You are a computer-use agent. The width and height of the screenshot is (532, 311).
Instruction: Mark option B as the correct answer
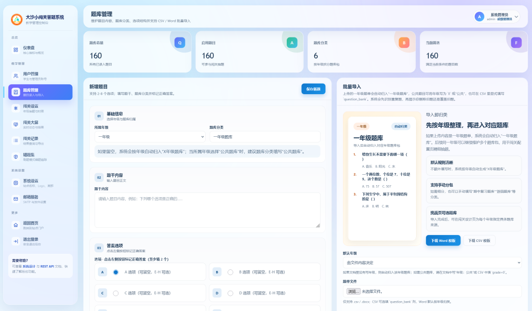click(x=230, y=273)
